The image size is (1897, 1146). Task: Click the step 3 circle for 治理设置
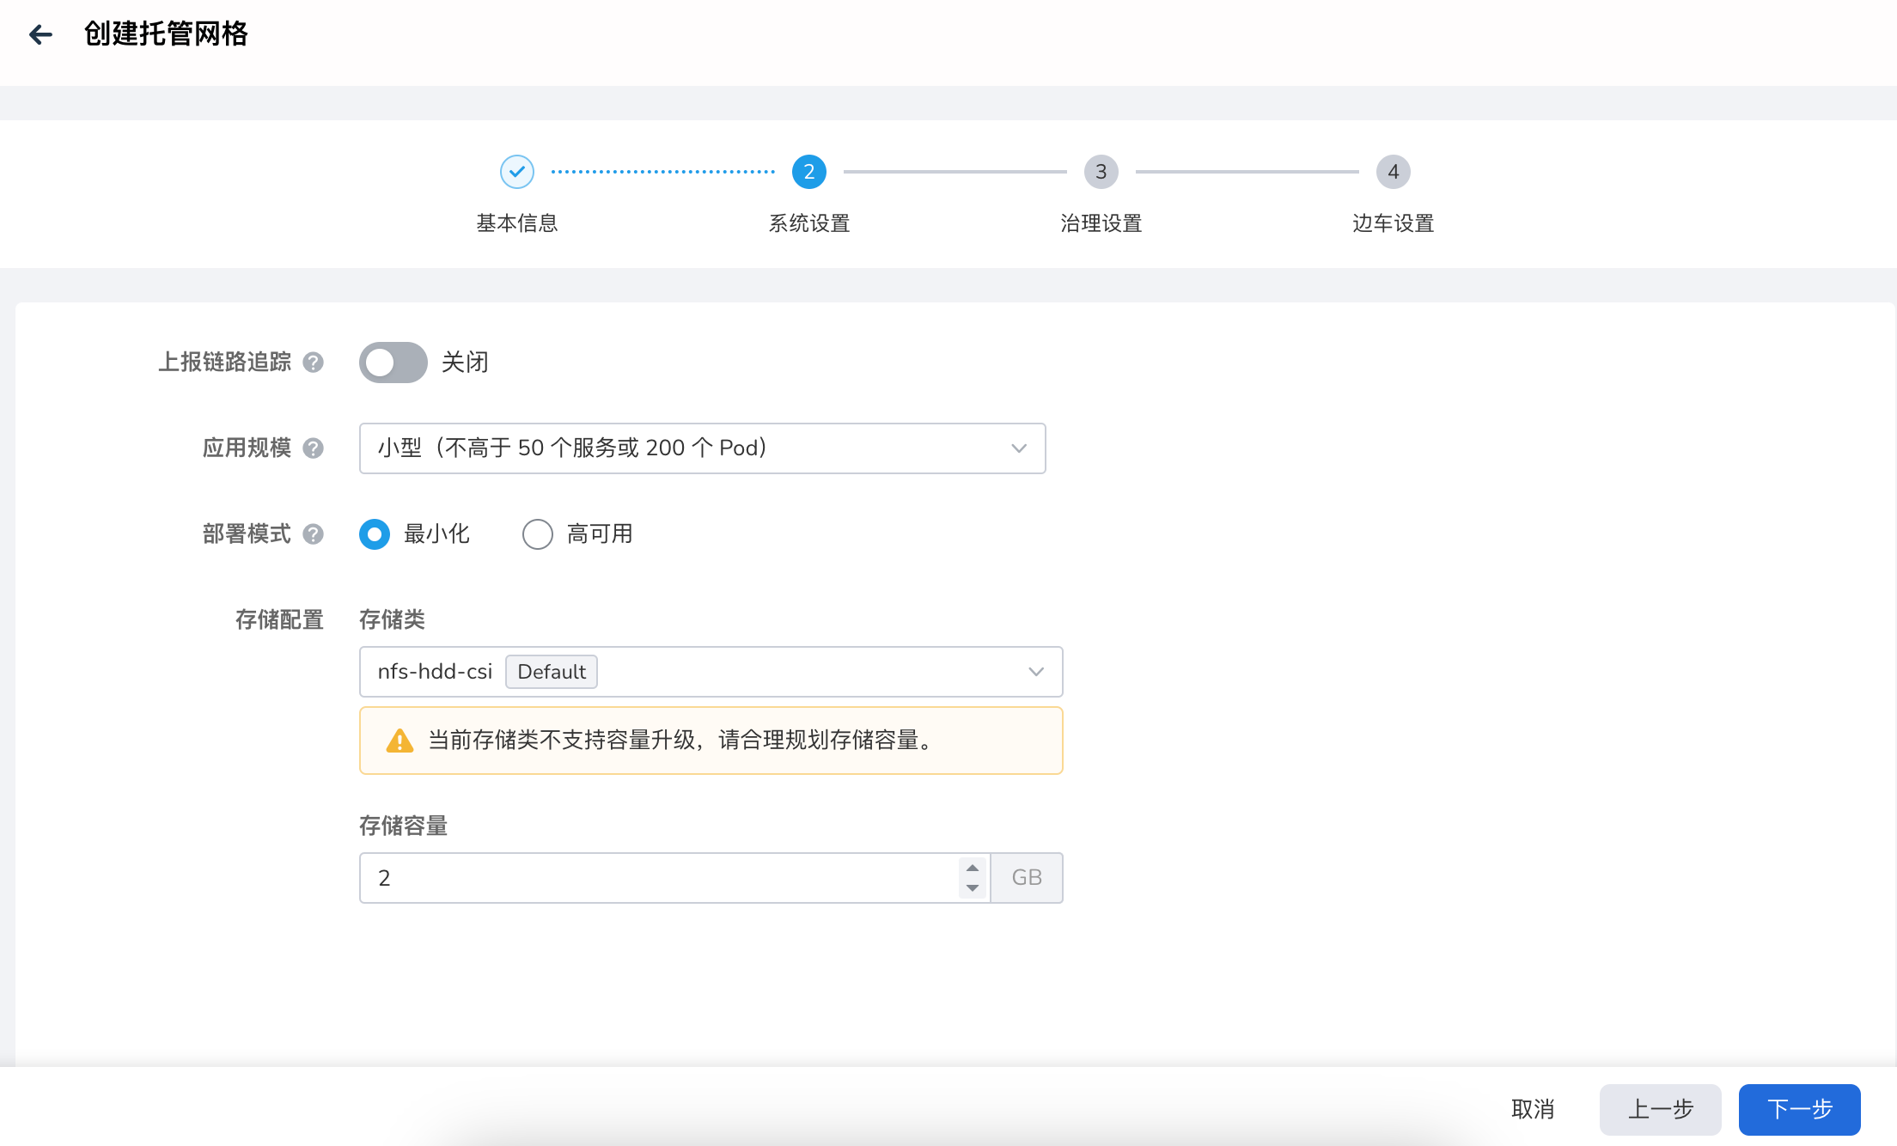1101,171
